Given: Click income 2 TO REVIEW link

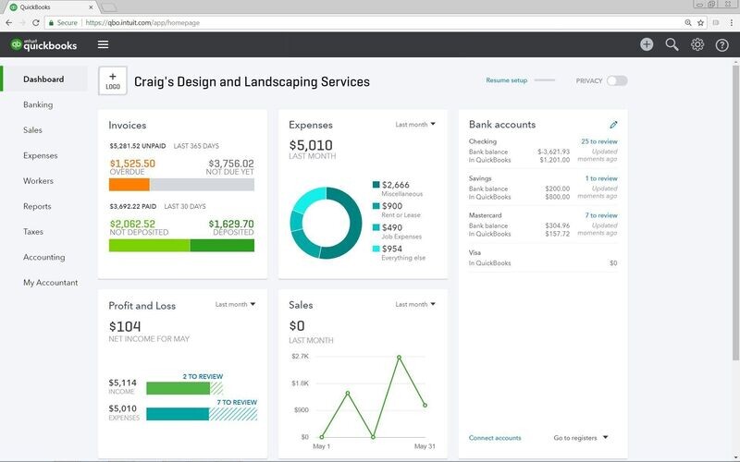Looking at the screenshot, I should coord(203,377).
